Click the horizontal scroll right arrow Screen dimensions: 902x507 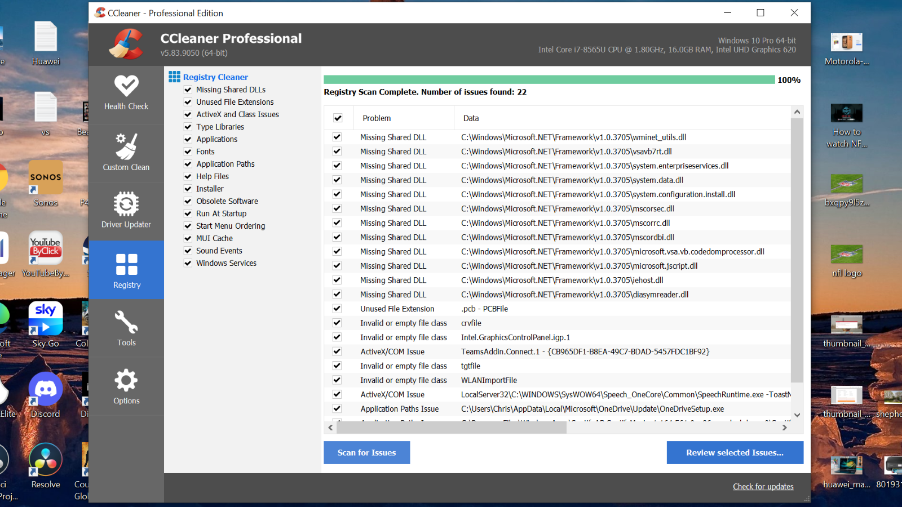click(784, 428)
